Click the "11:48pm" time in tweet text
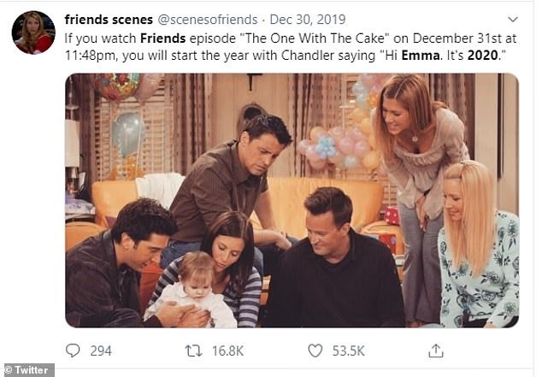542x377 pixels. [x=85, y=54]
